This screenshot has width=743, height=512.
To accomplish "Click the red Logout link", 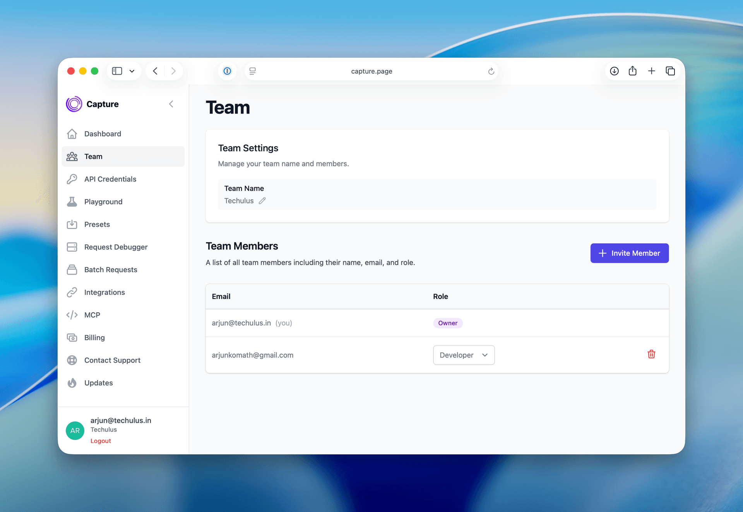I will pyautogui.click(x=101, y=441).
